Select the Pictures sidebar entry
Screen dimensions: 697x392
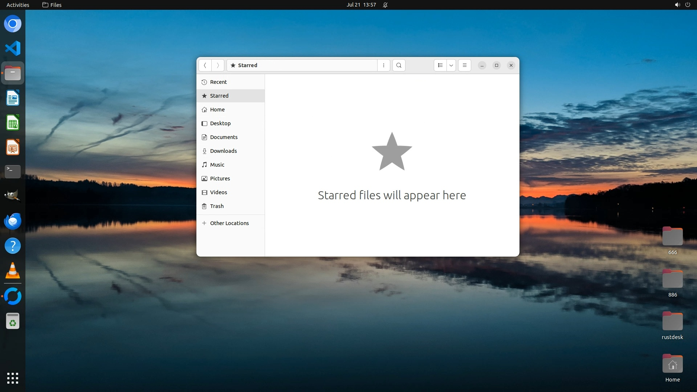[x=220, y=179]
